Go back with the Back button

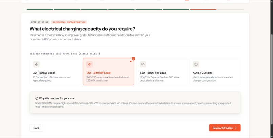36,128
